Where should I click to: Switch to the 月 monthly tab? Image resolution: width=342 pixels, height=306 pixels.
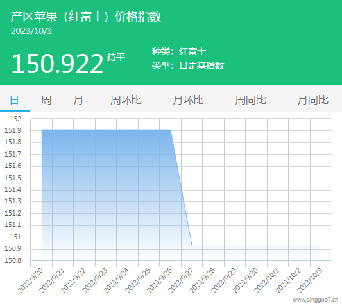click(x=78, y=100)
